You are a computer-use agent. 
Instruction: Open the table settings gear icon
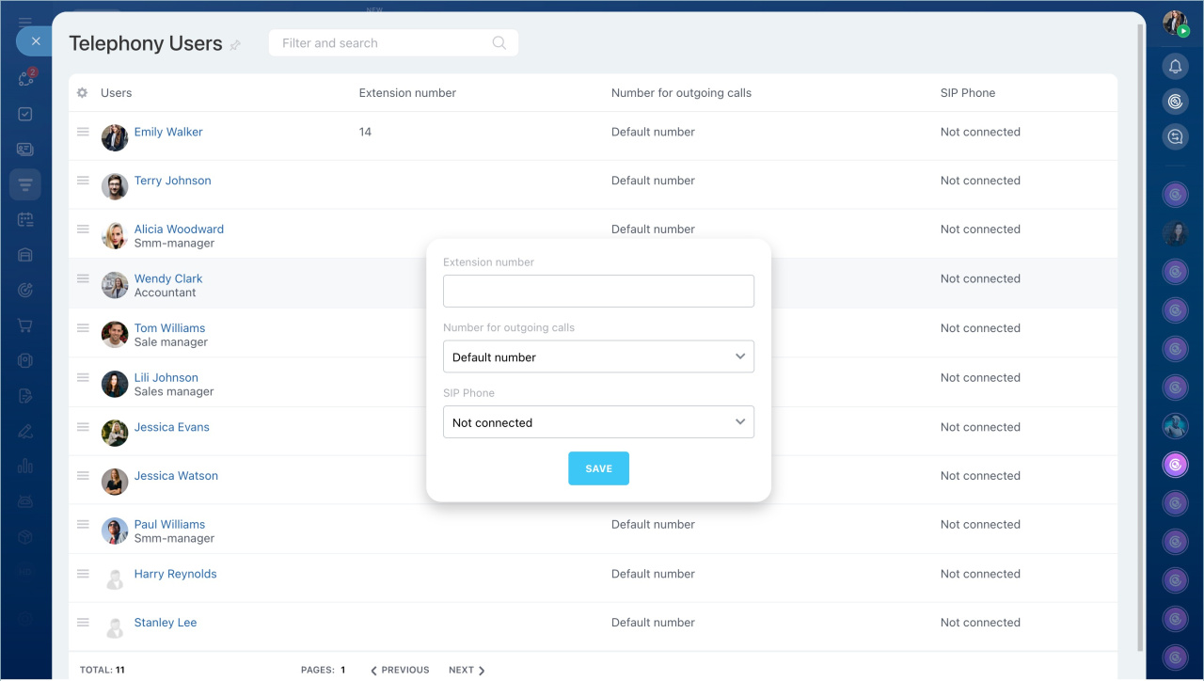(x=82, y=93)
